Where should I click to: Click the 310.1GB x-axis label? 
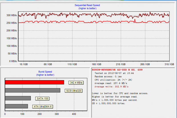pyautogui.click(x=169, y=64)
